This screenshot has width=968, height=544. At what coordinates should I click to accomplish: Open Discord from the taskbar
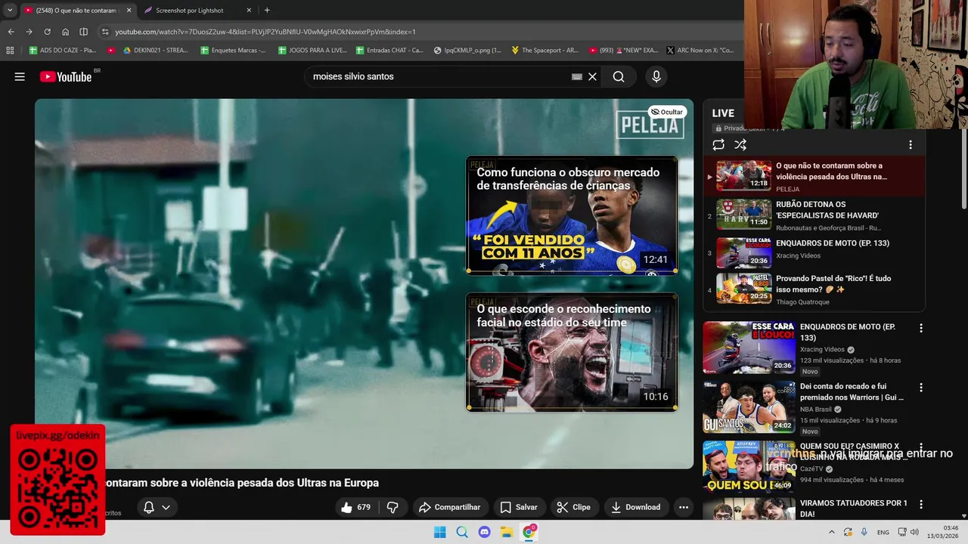tap(484, 532)
